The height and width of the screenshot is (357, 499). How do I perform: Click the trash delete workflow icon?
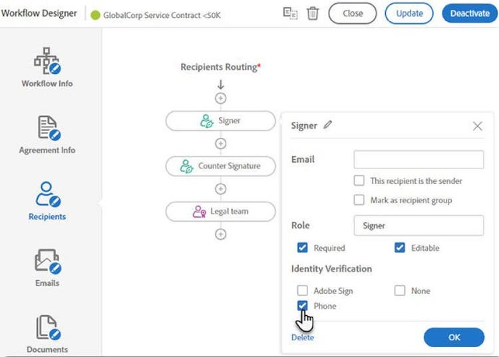(x=313, y=13)
